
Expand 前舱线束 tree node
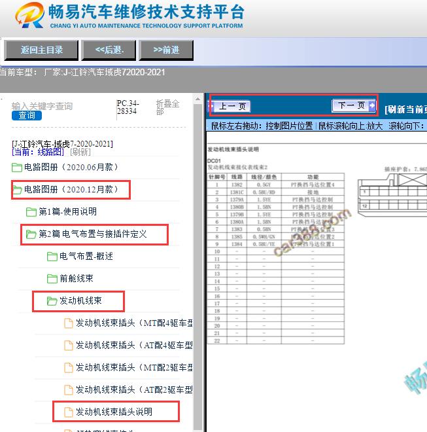pos(77,279)
